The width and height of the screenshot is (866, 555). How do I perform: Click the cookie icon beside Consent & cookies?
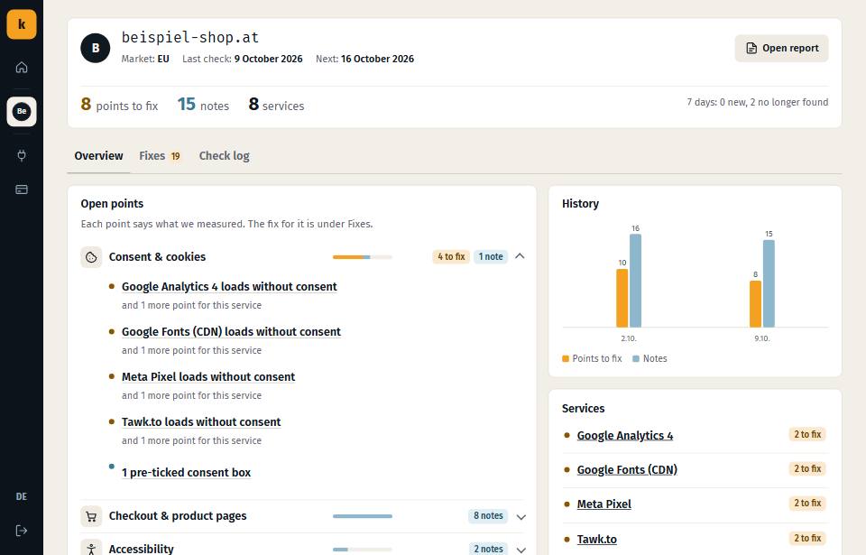click(91, 257)
